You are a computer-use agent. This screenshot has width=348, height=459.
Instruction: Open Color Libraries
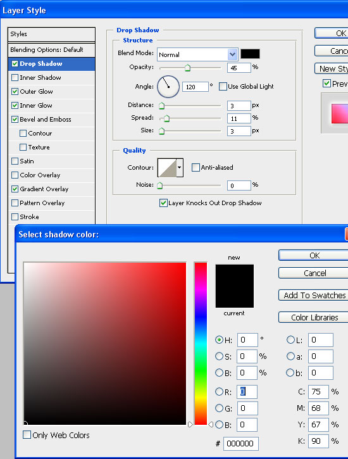[x=313, y=317]
